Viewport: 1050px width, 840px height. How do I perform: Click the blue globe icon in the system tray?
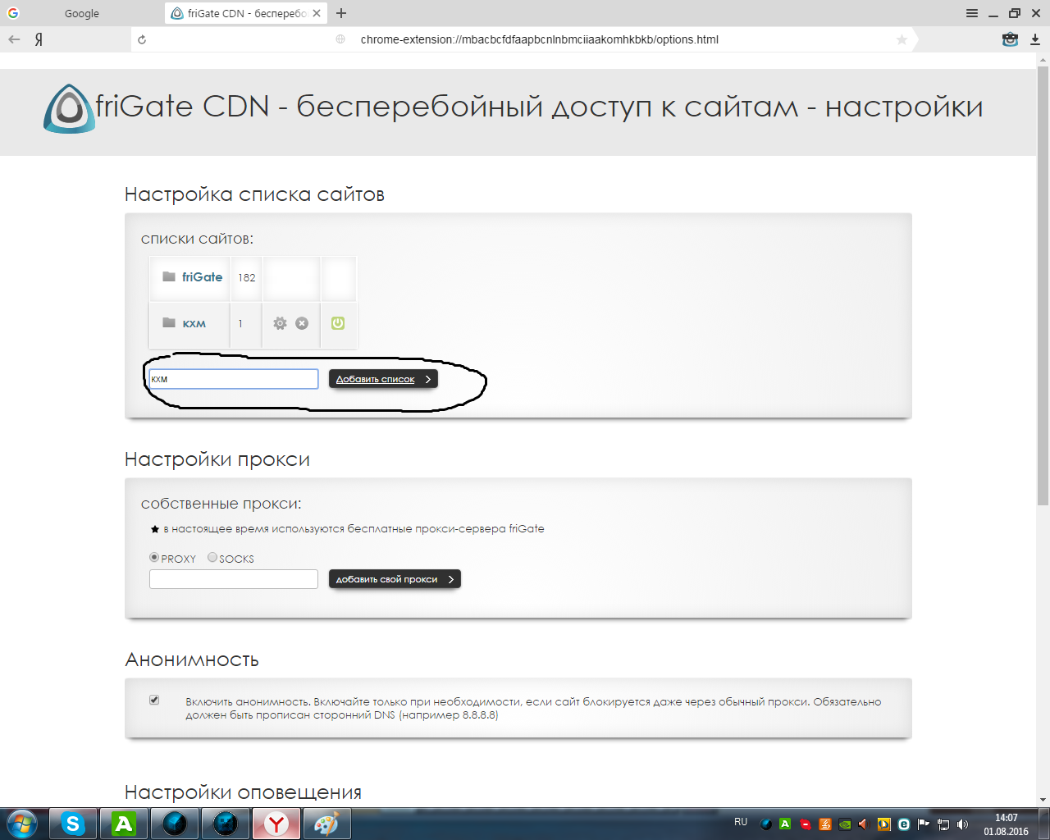tap(766, 824)
